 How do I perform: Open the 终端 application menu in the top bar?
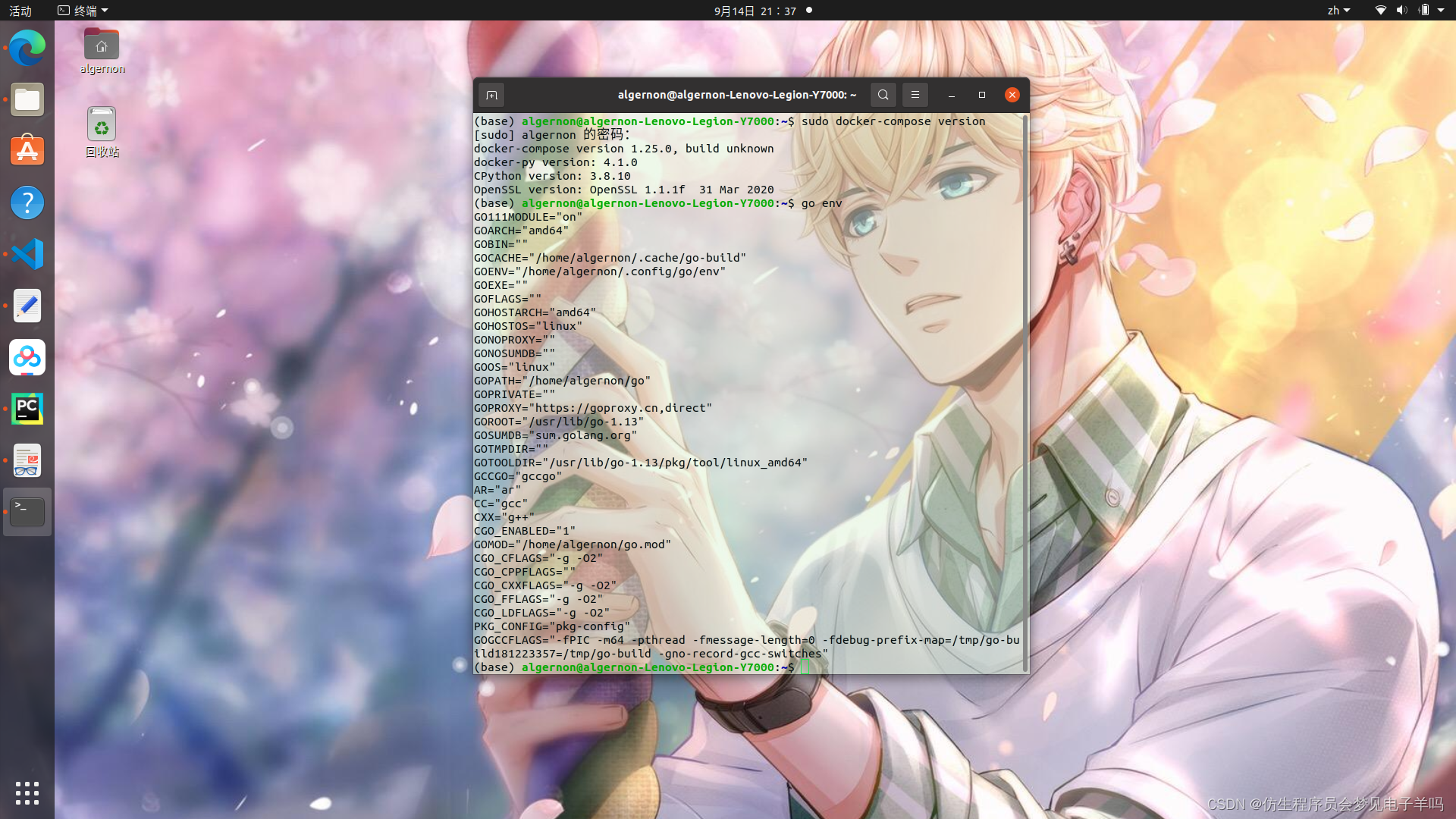click(83, 11)
